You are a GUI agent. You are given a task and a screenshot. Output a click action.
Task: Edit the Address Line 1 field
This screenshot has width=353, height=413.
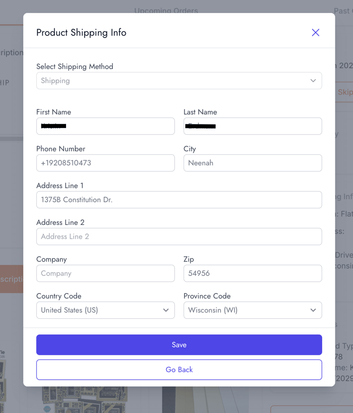pyautogui.click(x=179, y=200)
